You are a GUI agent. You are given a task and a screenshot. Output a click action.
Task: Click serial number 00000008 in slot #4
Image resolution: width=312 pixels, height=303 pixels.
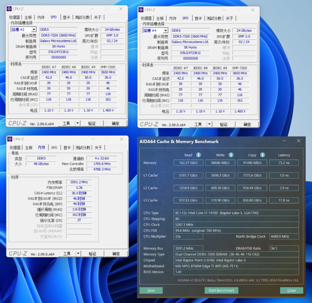(x=190, y=58)
